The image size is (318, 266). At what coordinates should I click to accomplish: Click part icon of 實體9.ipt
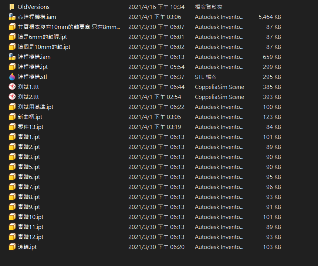(12, 207)
